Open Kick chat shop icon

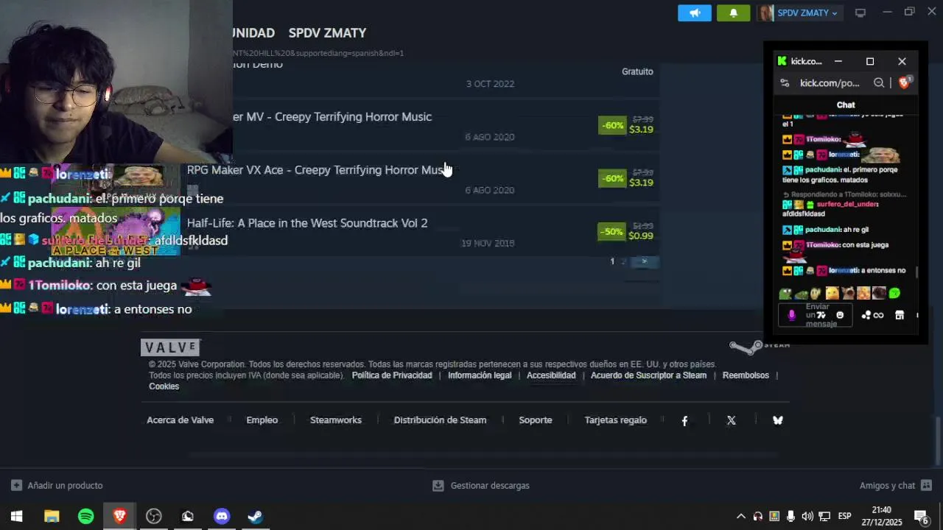pos(900,315)
